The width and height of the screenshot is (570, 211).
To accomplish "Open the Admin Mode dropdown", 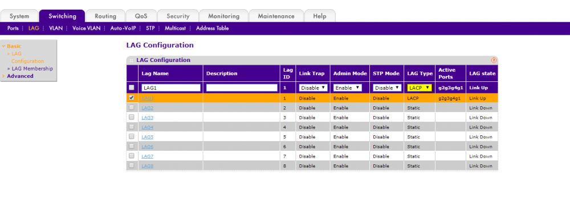I will tap(347, 88).
